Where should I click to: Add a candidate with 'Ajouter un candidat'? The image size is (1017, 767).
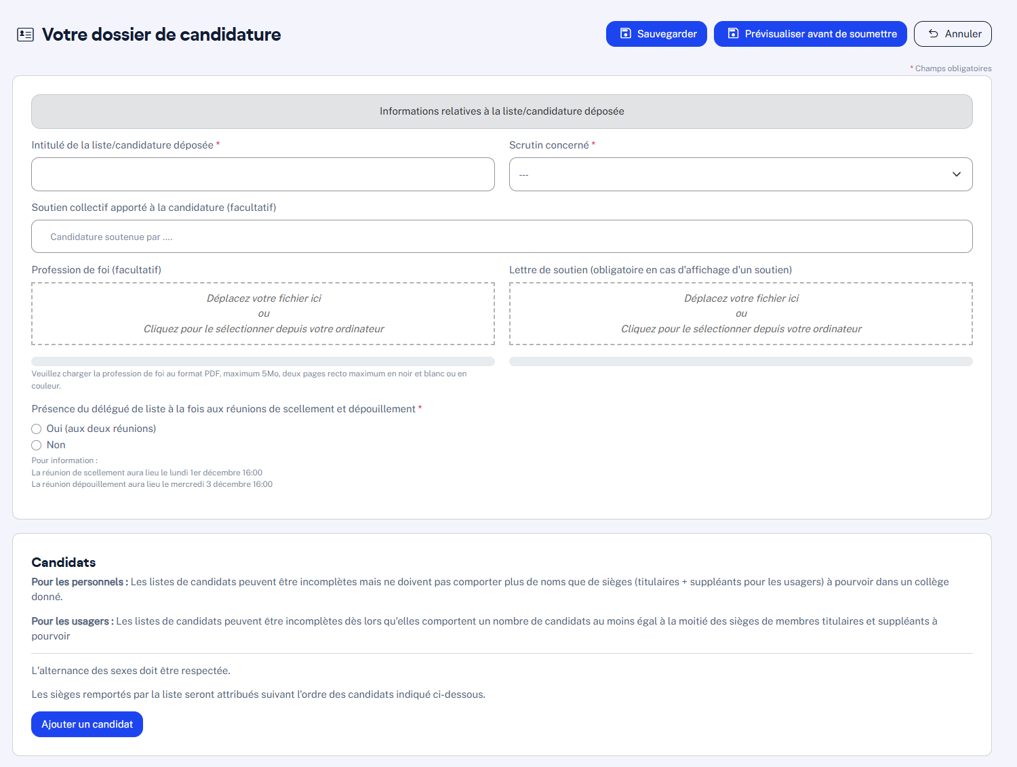click(x=87, y=724)
